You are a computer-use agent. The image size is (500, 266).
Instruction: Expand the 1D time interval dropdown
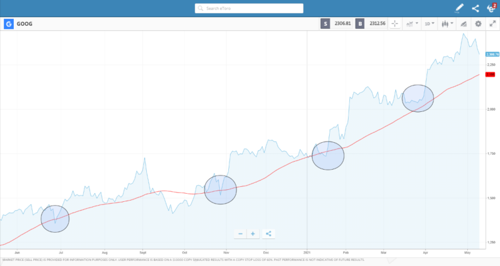tap(429, 24)
